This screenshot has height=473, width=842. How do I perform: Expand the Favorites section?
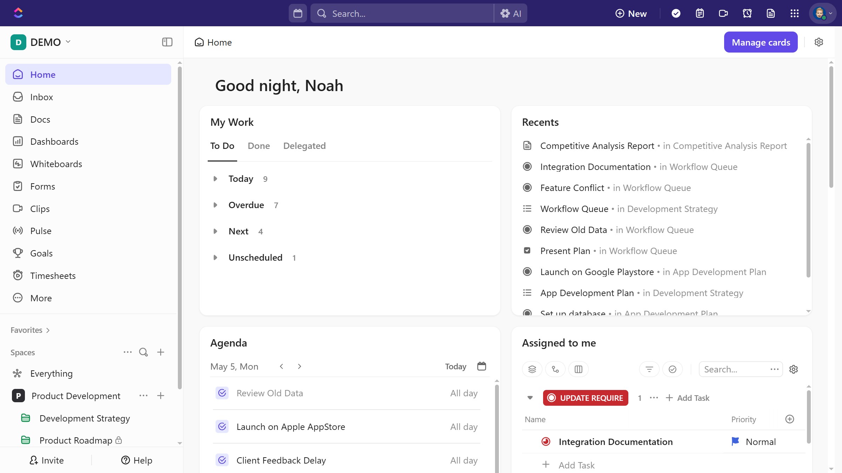click(x=30, y=330)
